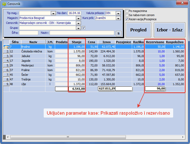Click the J.M. column header
The image size is (190, 144).
pos(50,42)
